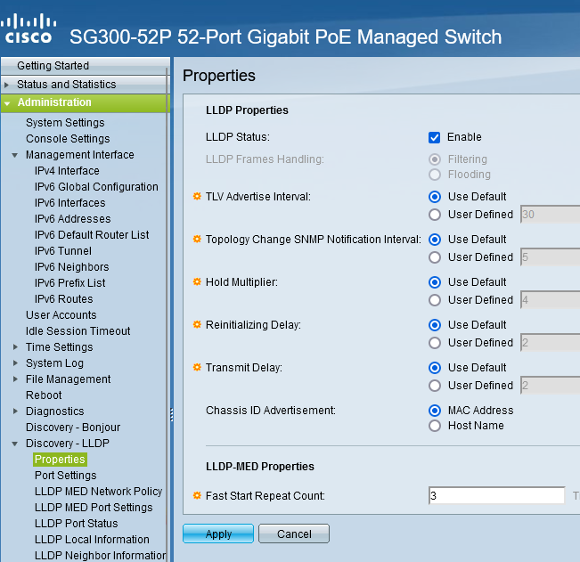The width and height of the screenshot is (580, 562).
Task: Click the Administration menu header
Action: [x=86, y=102]
